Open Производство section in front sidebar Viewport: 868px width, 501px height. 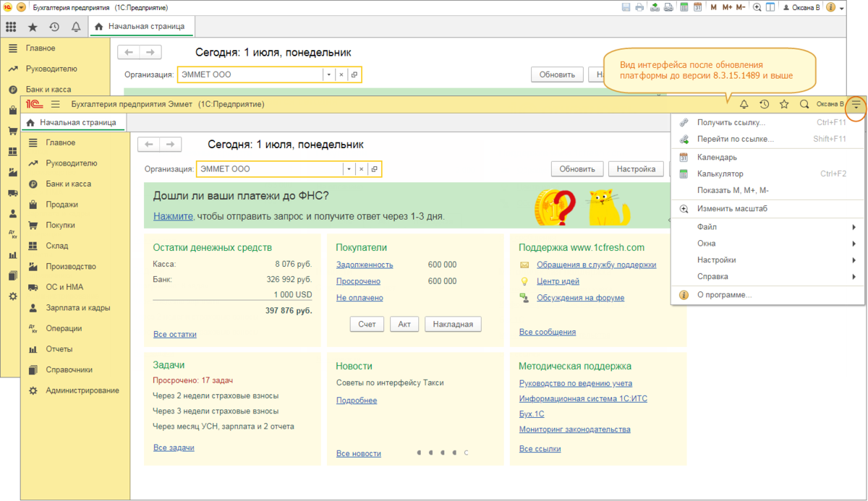click(x=71, y=266)
